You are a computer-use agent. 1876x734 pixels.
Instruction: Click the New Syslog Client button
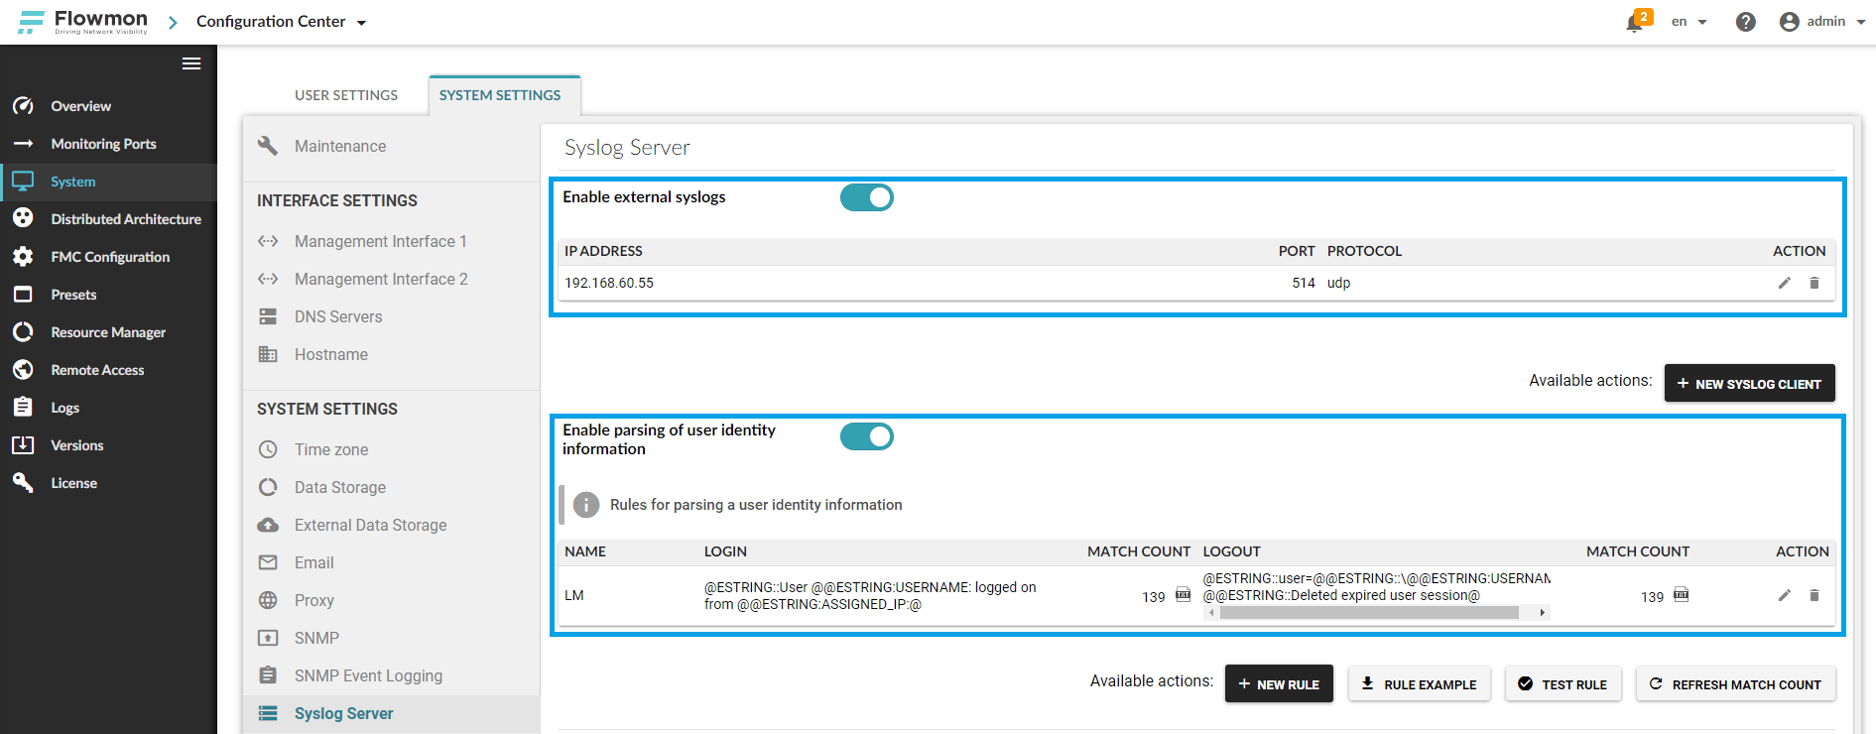coord(1748,383)
